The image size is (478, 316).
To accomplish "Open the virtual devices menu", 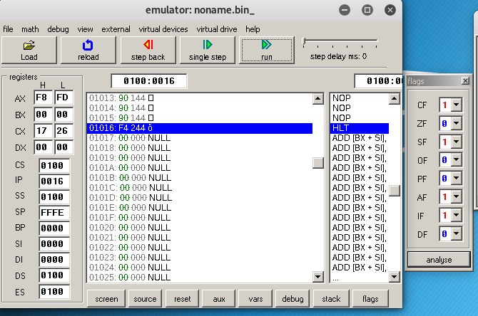I will click(x=163, y=29).
